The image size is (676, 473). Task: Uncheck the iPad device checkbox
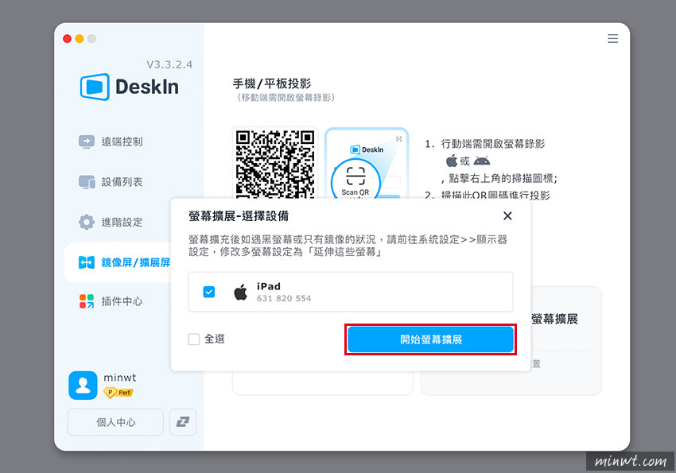(208, 291)
